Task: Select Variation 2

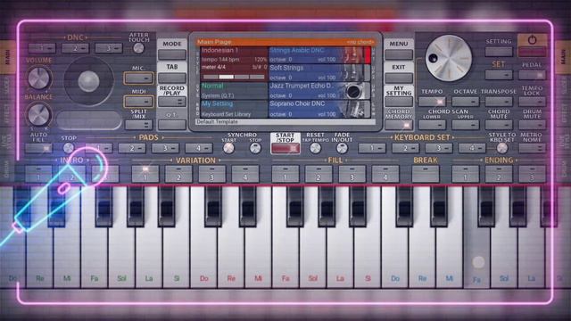Action: [178, 174]
